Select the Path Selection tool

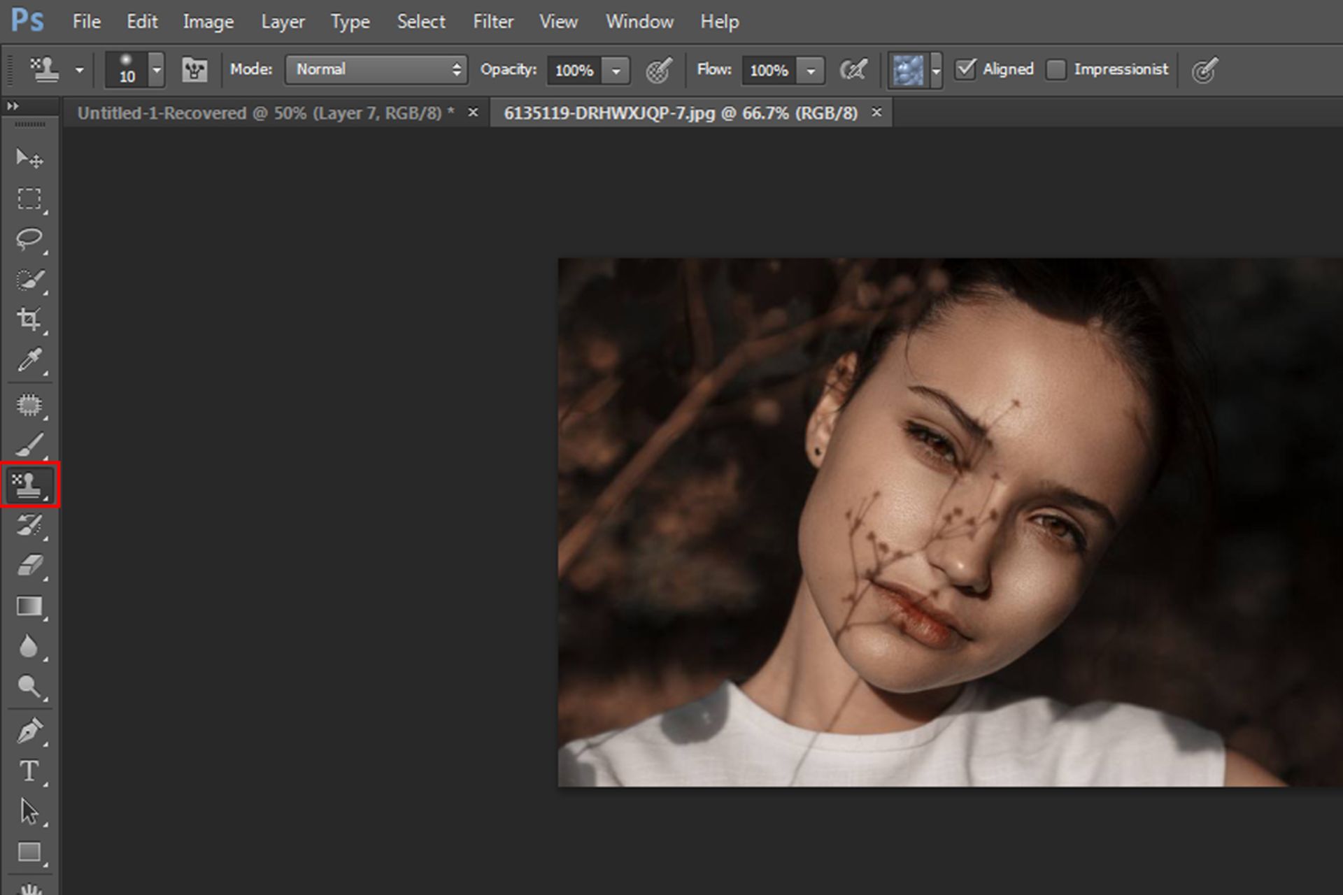[29, 811]
